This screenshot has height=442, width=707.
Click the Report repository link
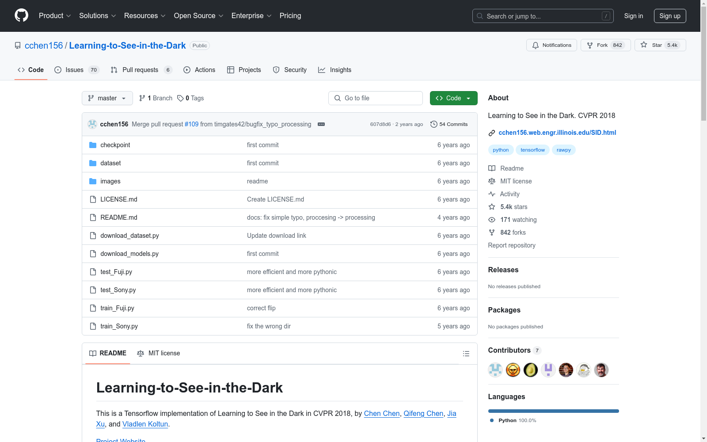point(512,245)
